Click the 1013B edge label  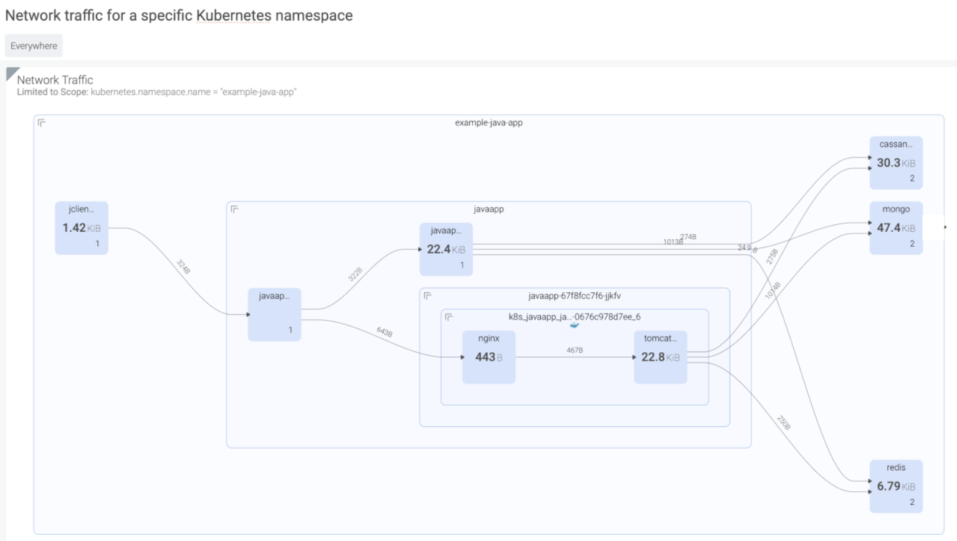[673, 242]
